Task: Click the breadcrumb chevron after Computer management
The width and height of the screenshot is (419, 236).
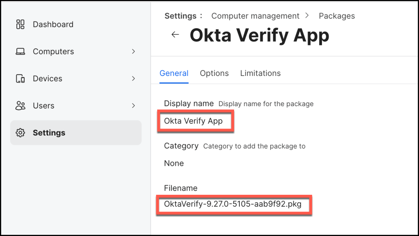Action: click(307, 16)
